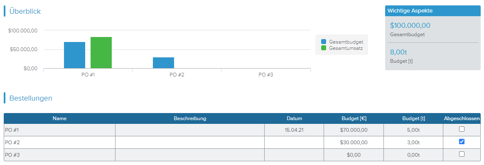Sort table by Name column header
This screenshot has width=484, height=165.
[x=59, y=118]
